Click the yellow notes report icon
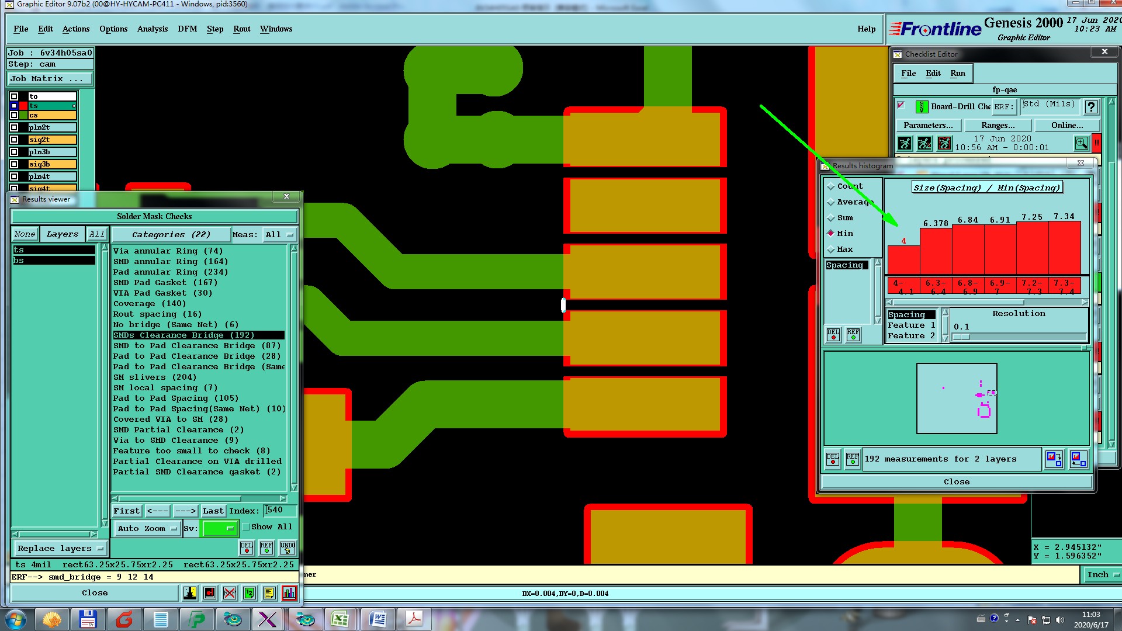Screen dimensions: 1122x631 point(269,593)
